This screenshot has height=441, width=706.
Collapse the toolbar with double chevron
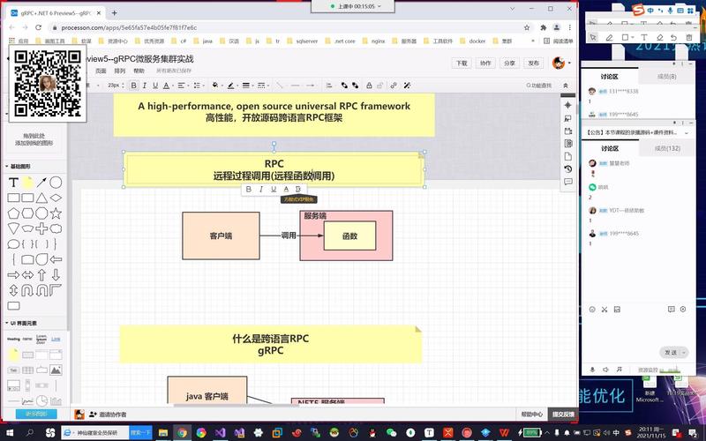tap(566, 86)
